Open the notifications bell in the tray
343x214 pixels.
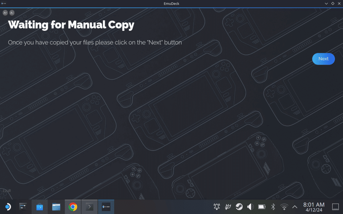[x=217, y=207]
